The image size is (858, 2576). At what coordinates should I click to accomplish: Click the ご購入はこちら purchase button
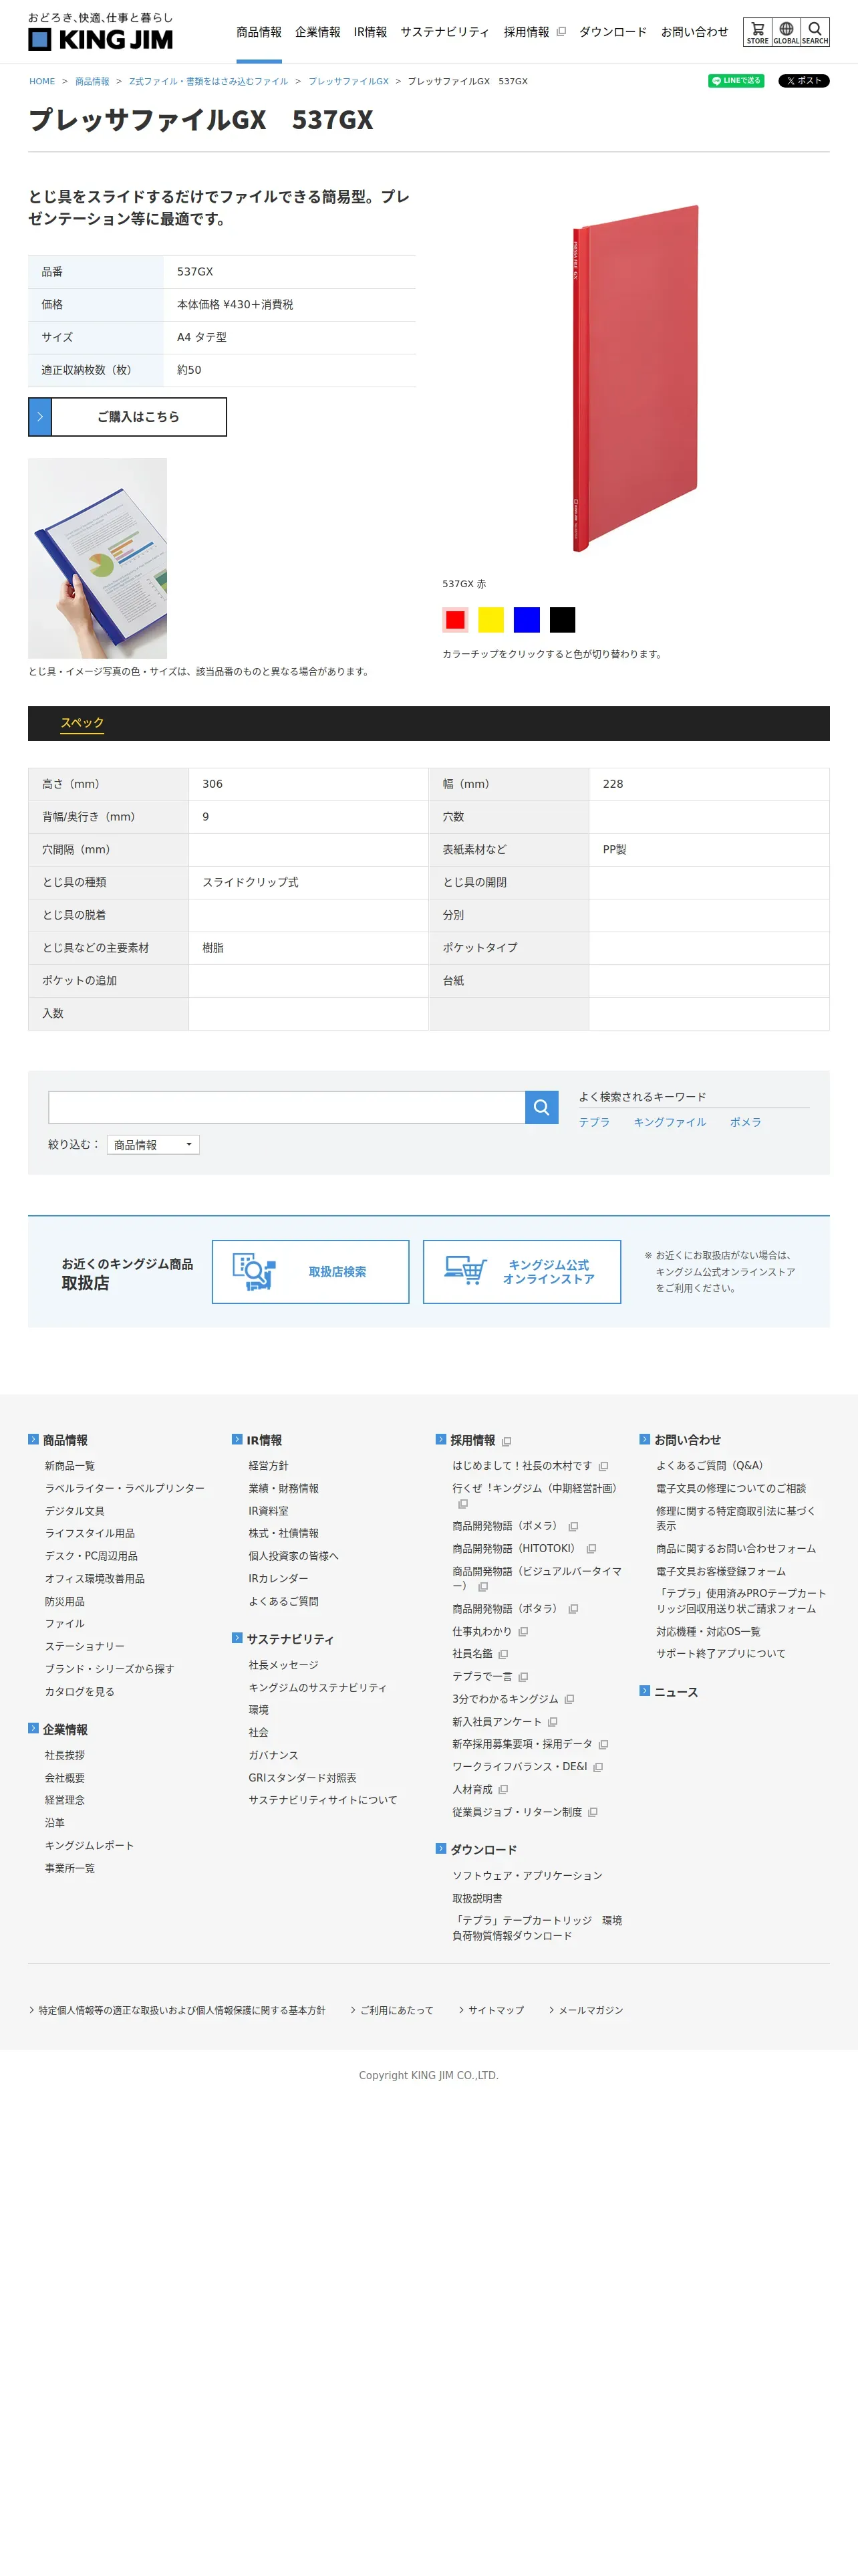tap(127, 417)
